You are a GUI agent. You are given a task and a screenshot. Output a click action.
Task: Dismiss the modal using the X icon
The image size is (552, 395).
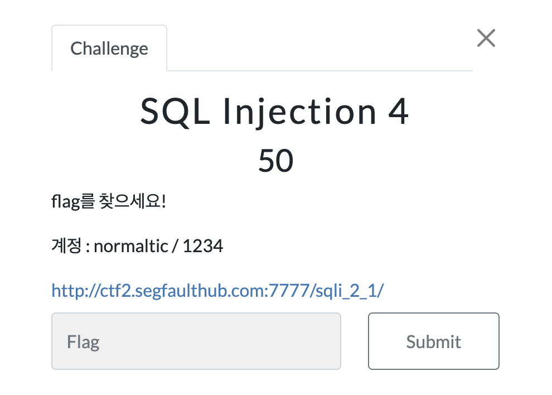tap(486, 38)
